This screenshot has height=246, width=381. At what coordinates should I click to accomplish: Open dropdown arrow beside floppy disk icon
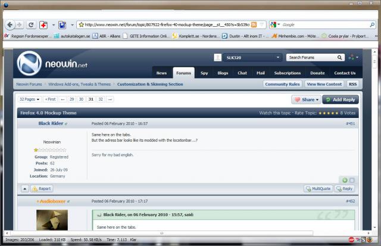pos(72,25)
